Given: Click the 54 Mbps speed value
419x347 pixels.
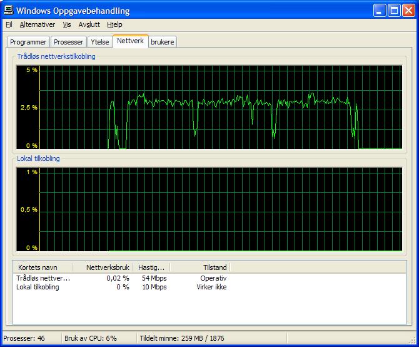Looking at the screenshot, I should pos(154,278).
